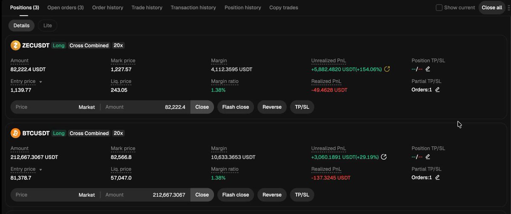This screenshot has height=214, width=511.
Task: Open Position history tab
Action: tap(243, 8)
